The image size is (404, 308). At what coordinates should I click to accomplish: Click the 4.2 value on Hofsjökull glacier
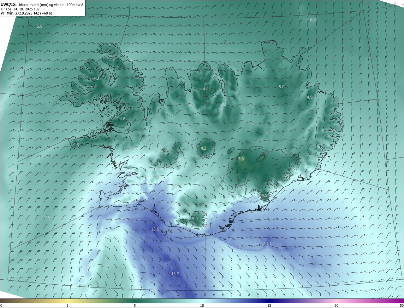tap(204, 148)
